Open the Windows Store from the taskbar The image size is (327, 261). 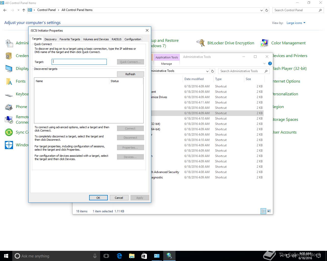(x=144, y=256)
